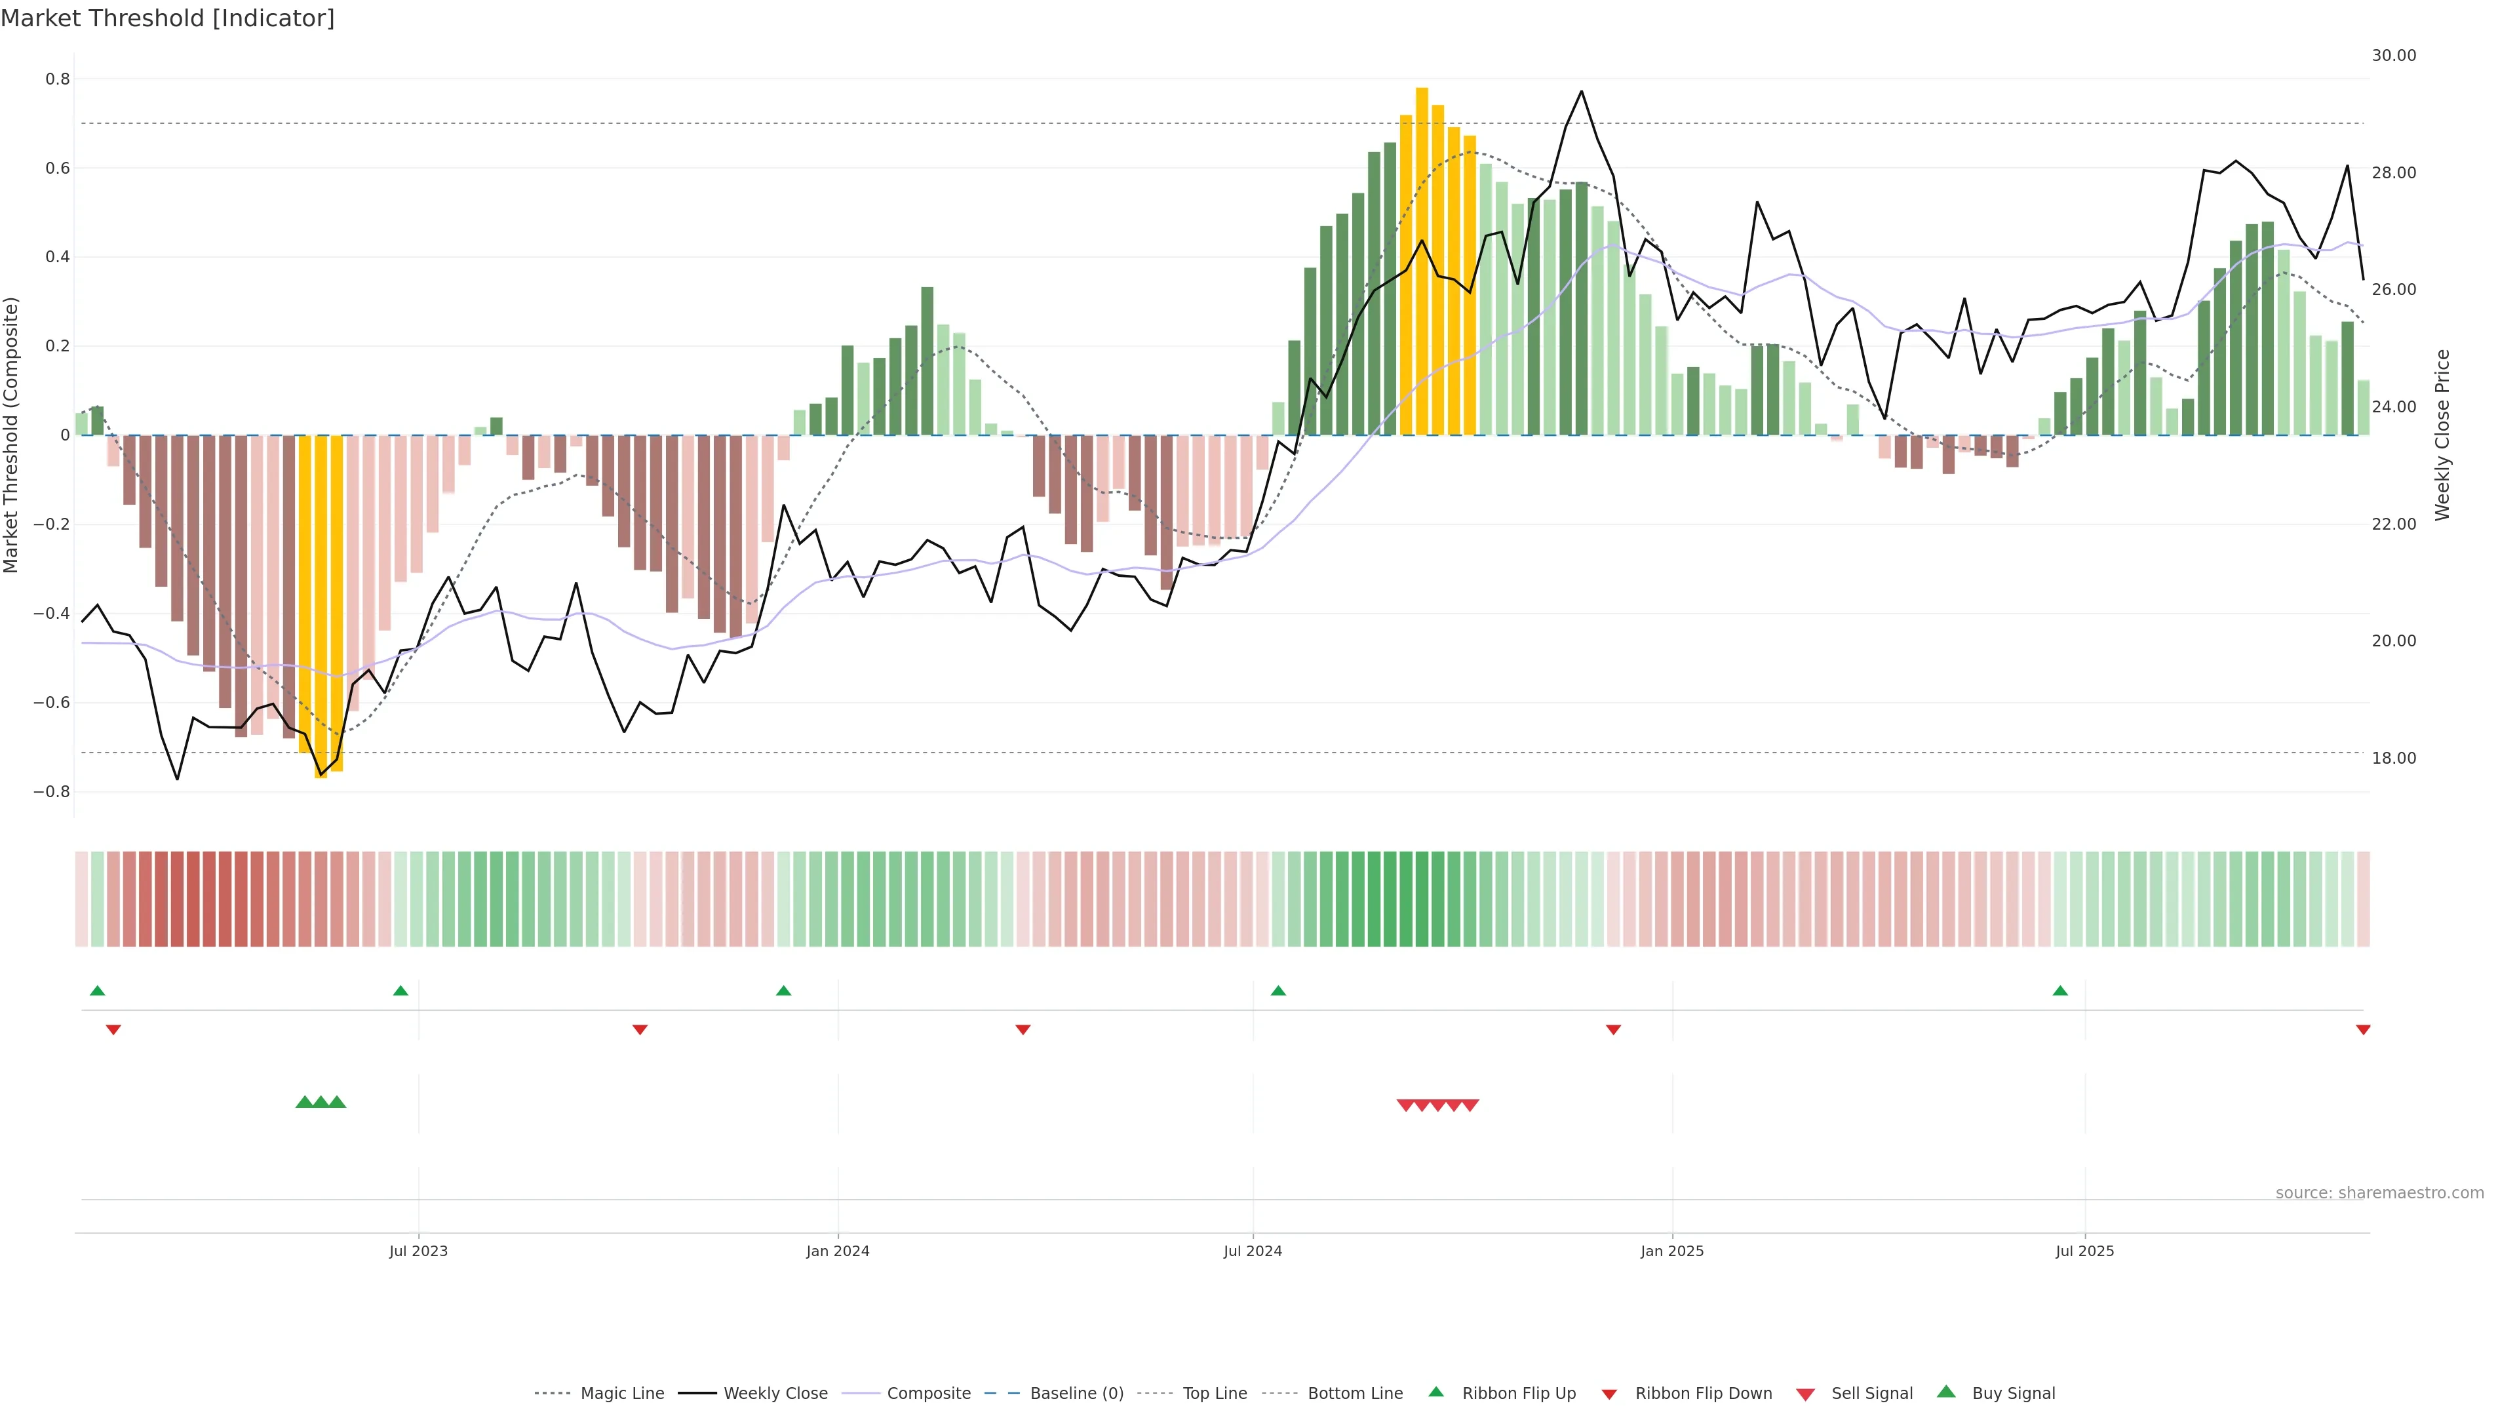
Task: Click the Sell Signal legend triangle icon
Action: (1805, 1394)
